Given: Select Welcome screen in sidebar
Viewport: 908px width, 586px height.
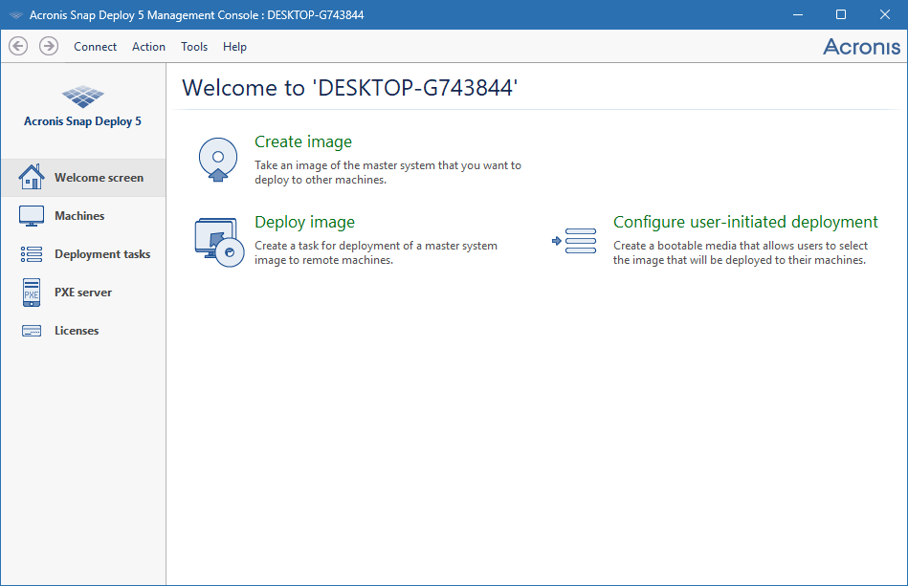Looking at the screenshot, I should [x=83, y=178].
